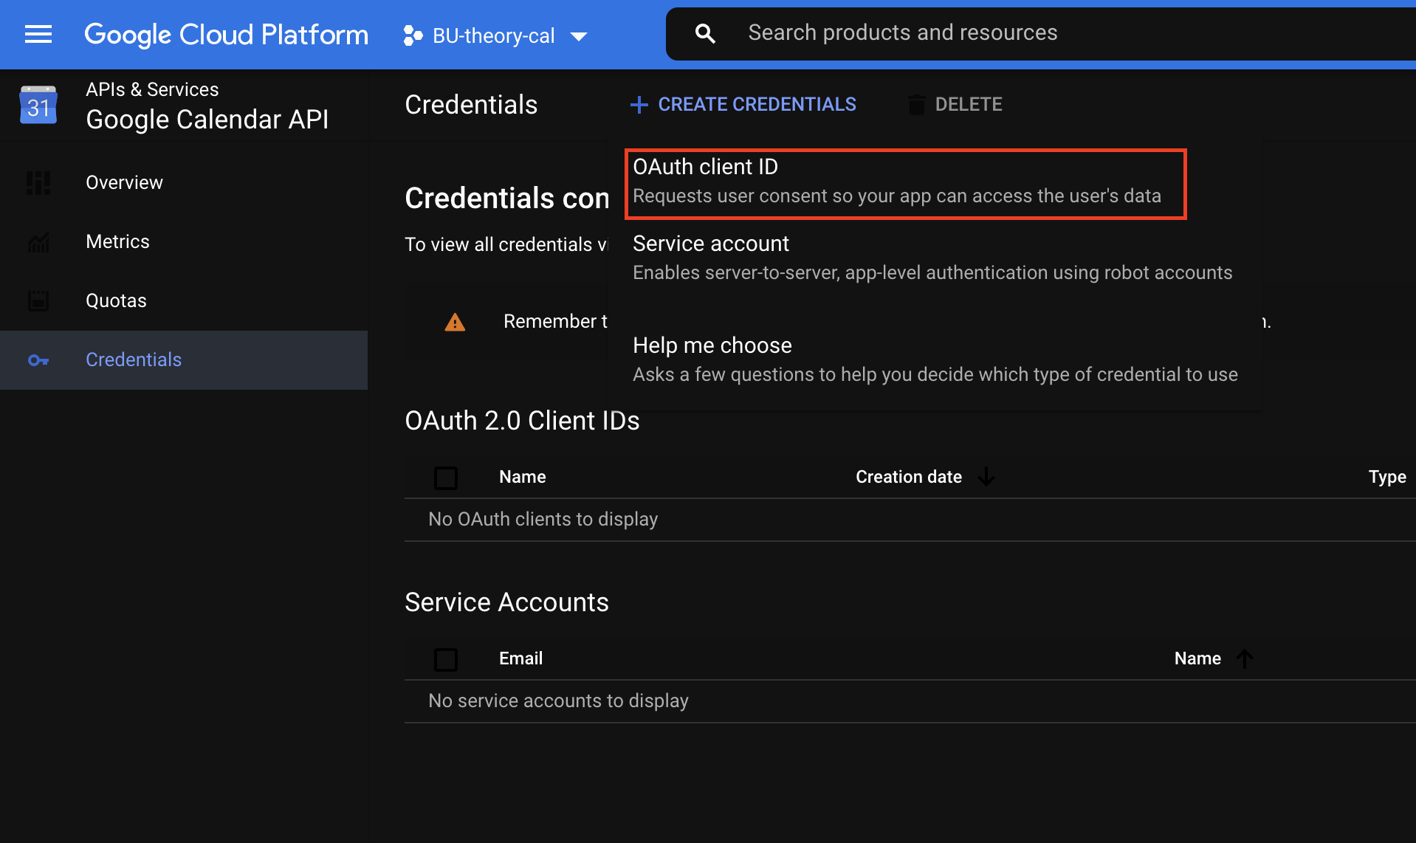
Task: Choose OAuth client ID option
Action: click(905, 184)
